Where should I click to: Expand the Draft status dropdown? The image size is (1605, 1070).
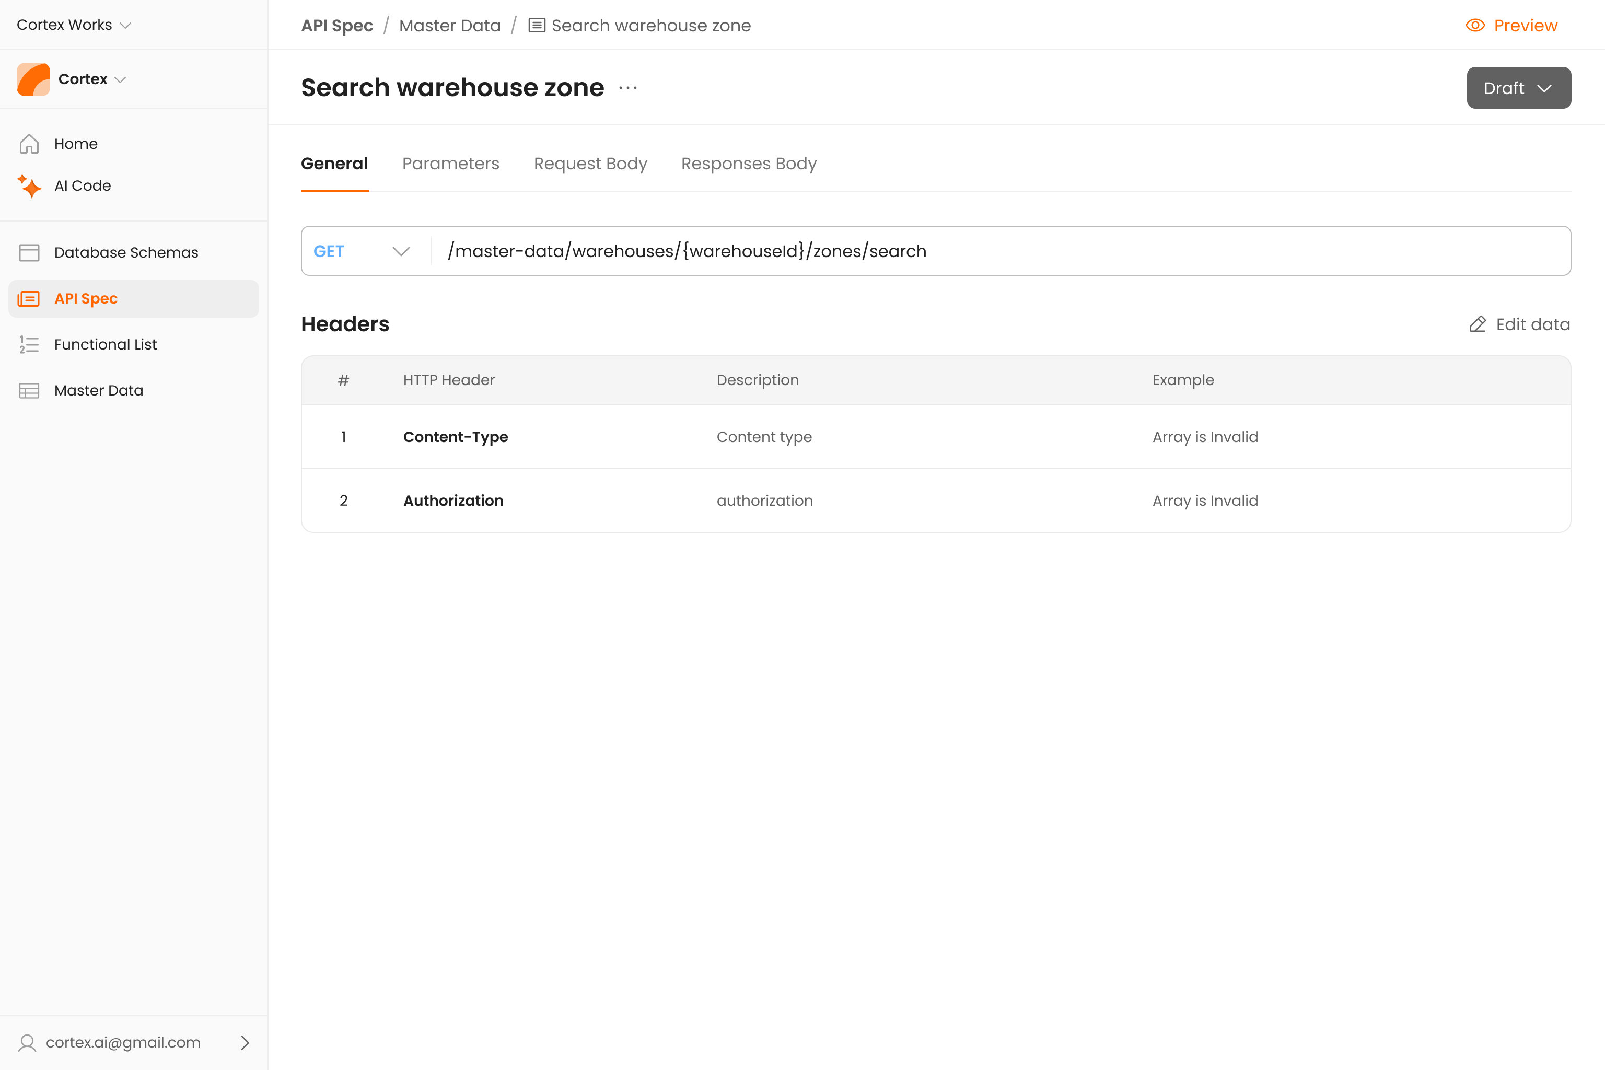[x=1518, y=88]
